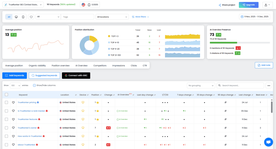Check the TrueRanker features row checkbox

coord(6,119)
